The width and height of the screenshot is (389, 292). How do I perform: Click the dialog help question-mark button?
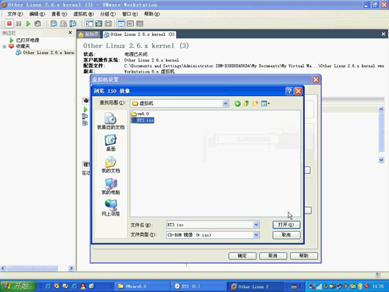tap(290, 91)
